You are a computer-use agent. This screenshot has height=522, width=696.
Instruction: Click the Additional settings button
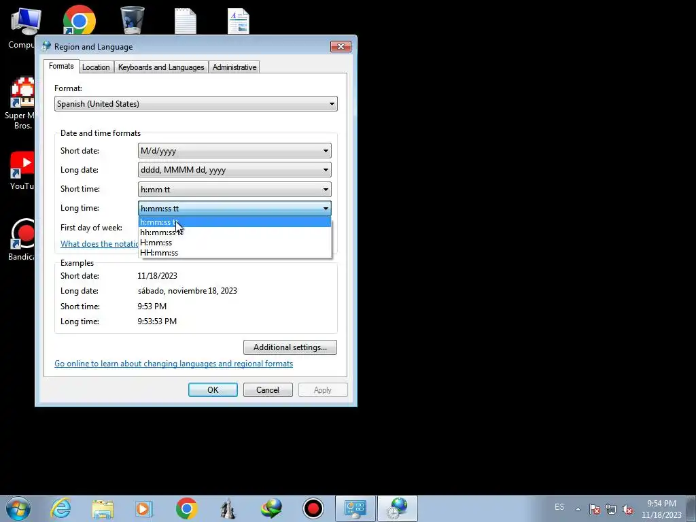pyautogui.click(x=290, y=347)
